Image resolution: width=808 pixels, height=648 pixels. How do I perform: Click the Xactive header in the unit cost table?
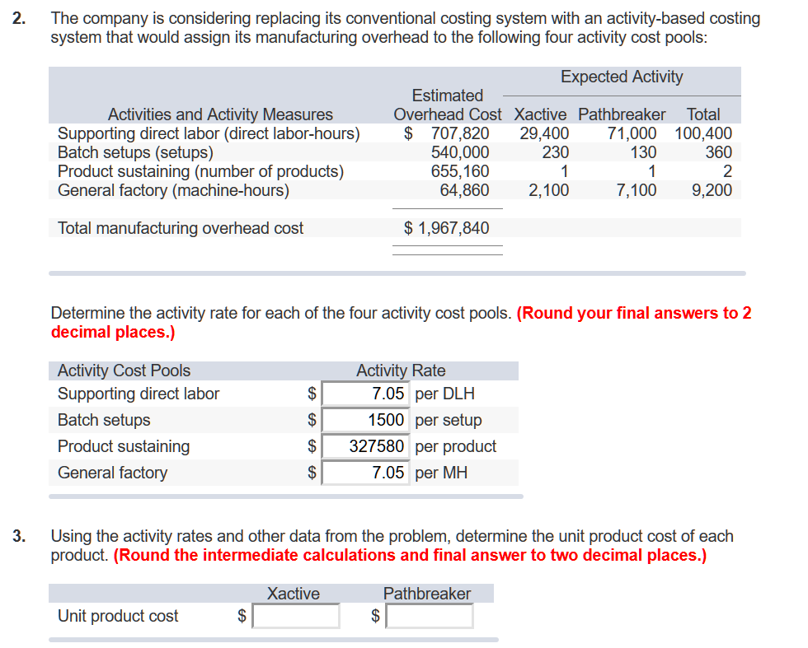click(x=294, y=594)
